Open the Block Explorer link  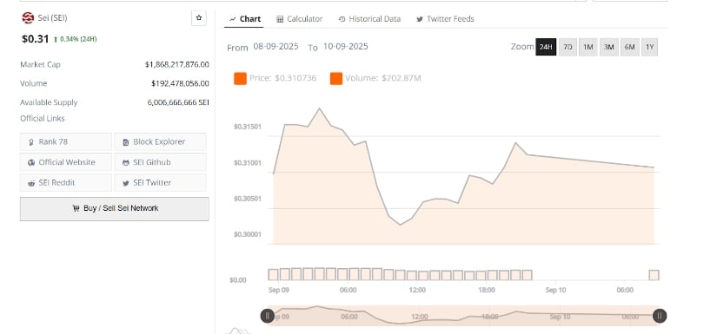coord(160,142)
